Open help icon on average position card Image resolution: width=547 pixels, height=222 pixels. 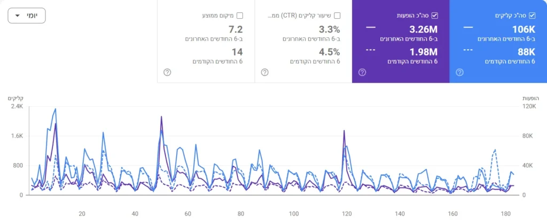[167, 72]
